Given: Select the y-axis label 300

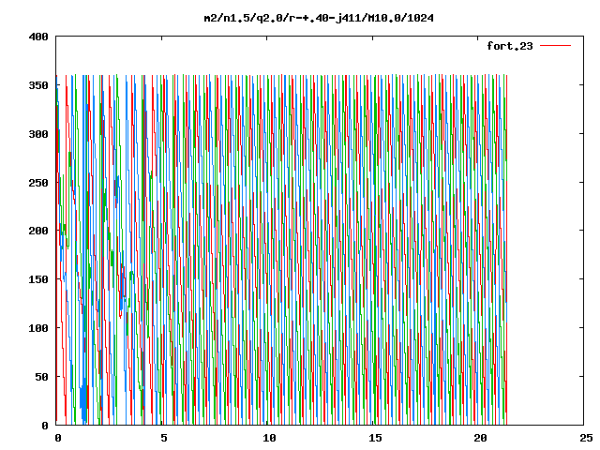Looking at the screenshot, I should point(38,134).
